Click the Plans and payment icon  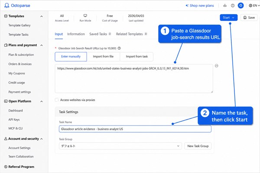(6, 45)
